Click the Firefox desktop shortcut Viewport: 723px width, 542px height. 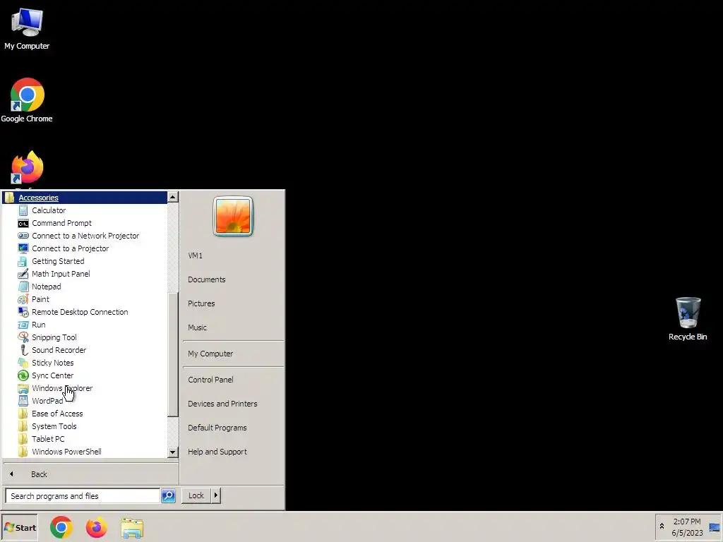click(27, 169)
